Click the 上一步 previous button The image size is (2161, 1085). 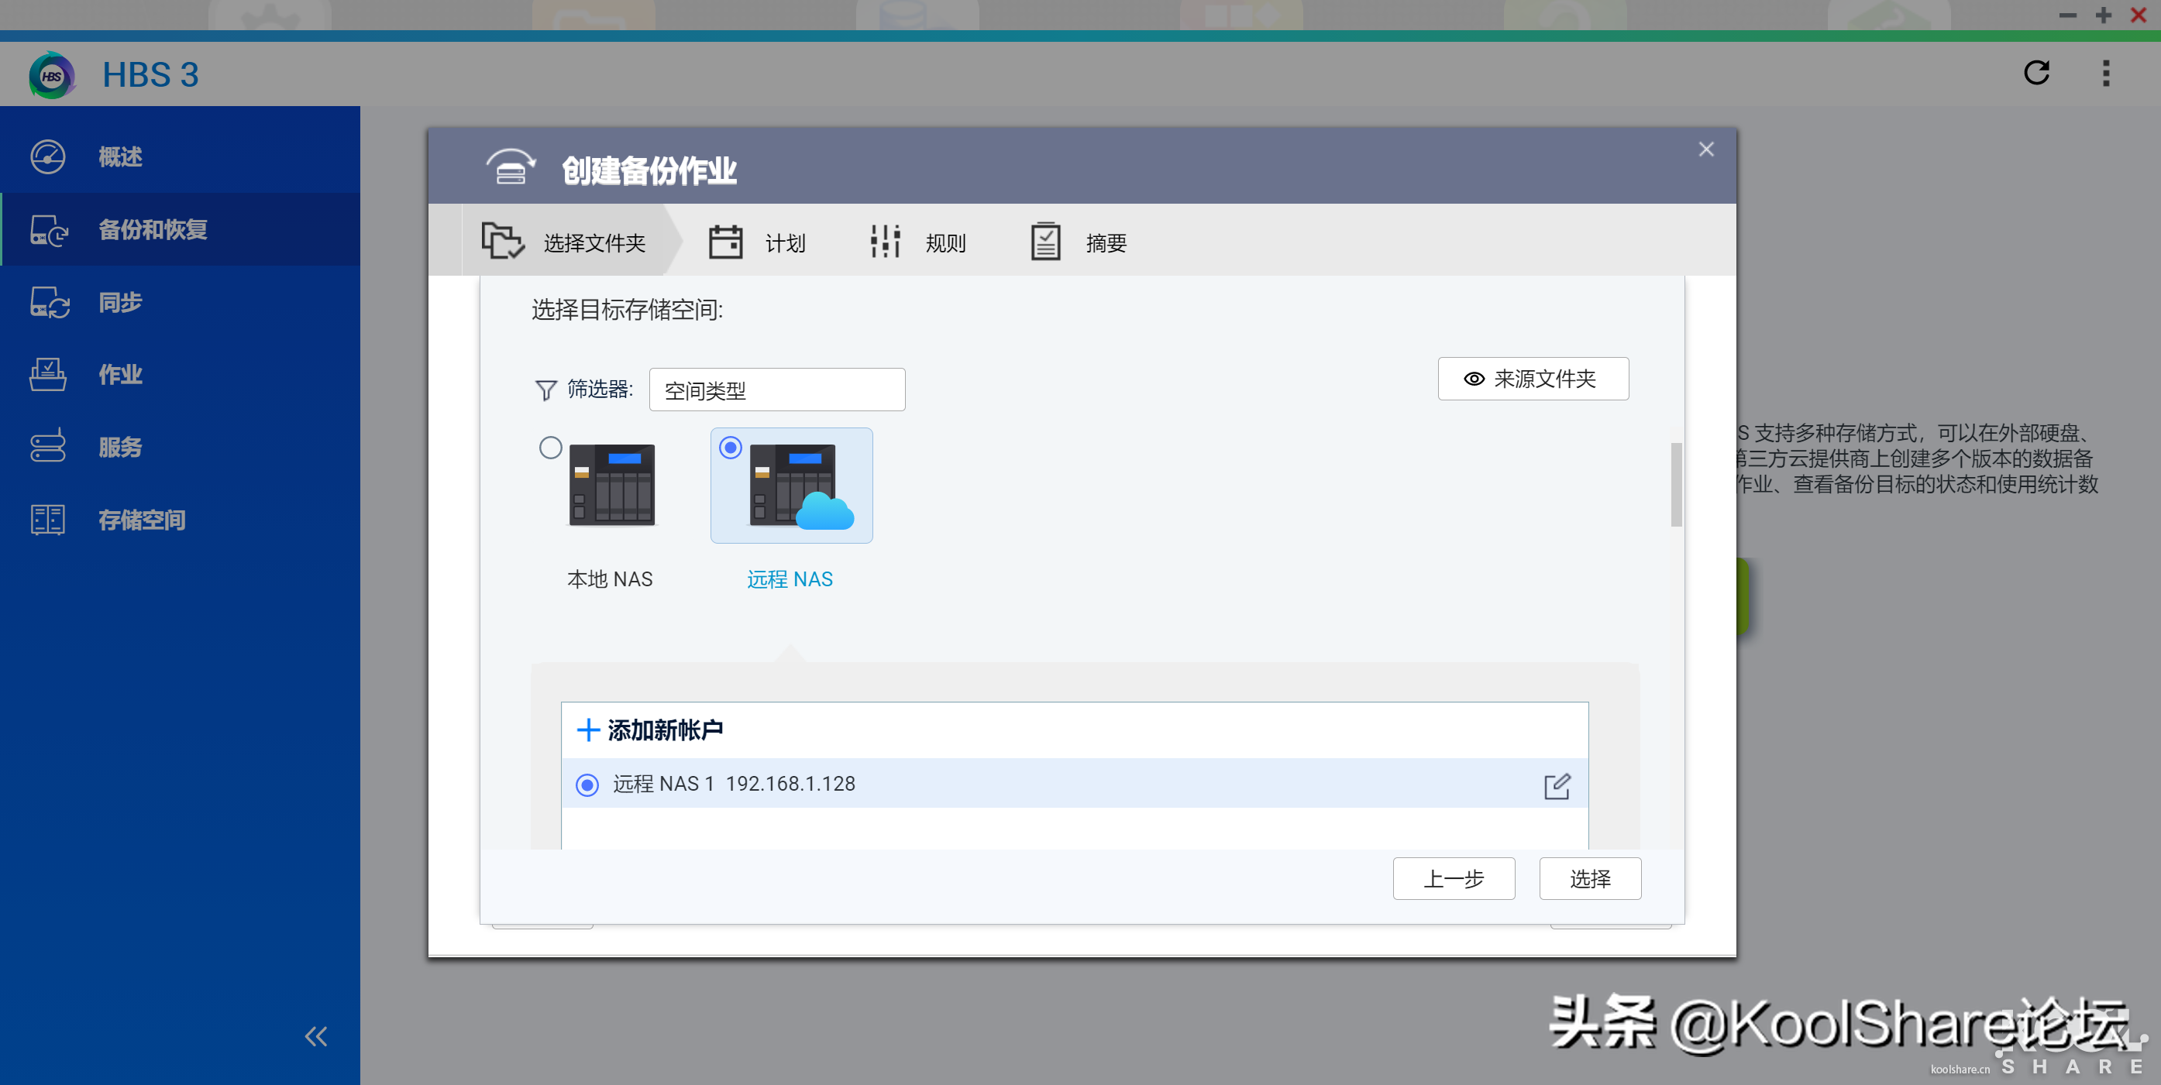coord(1453,879)
